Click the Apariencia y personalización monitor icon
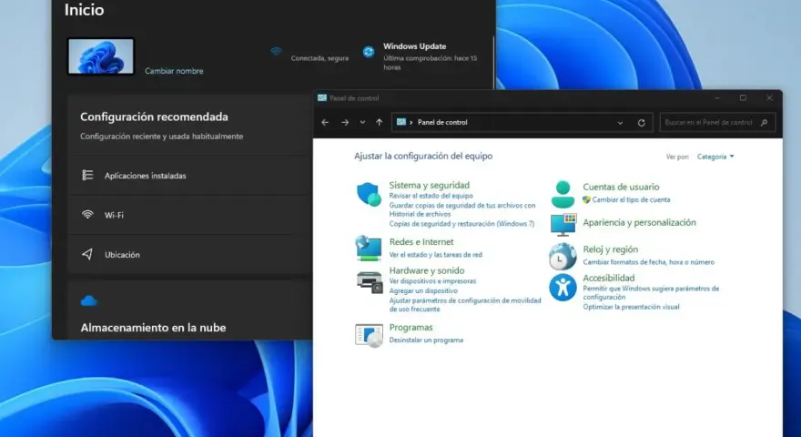801x437 pixels. (x=563, y=224)
